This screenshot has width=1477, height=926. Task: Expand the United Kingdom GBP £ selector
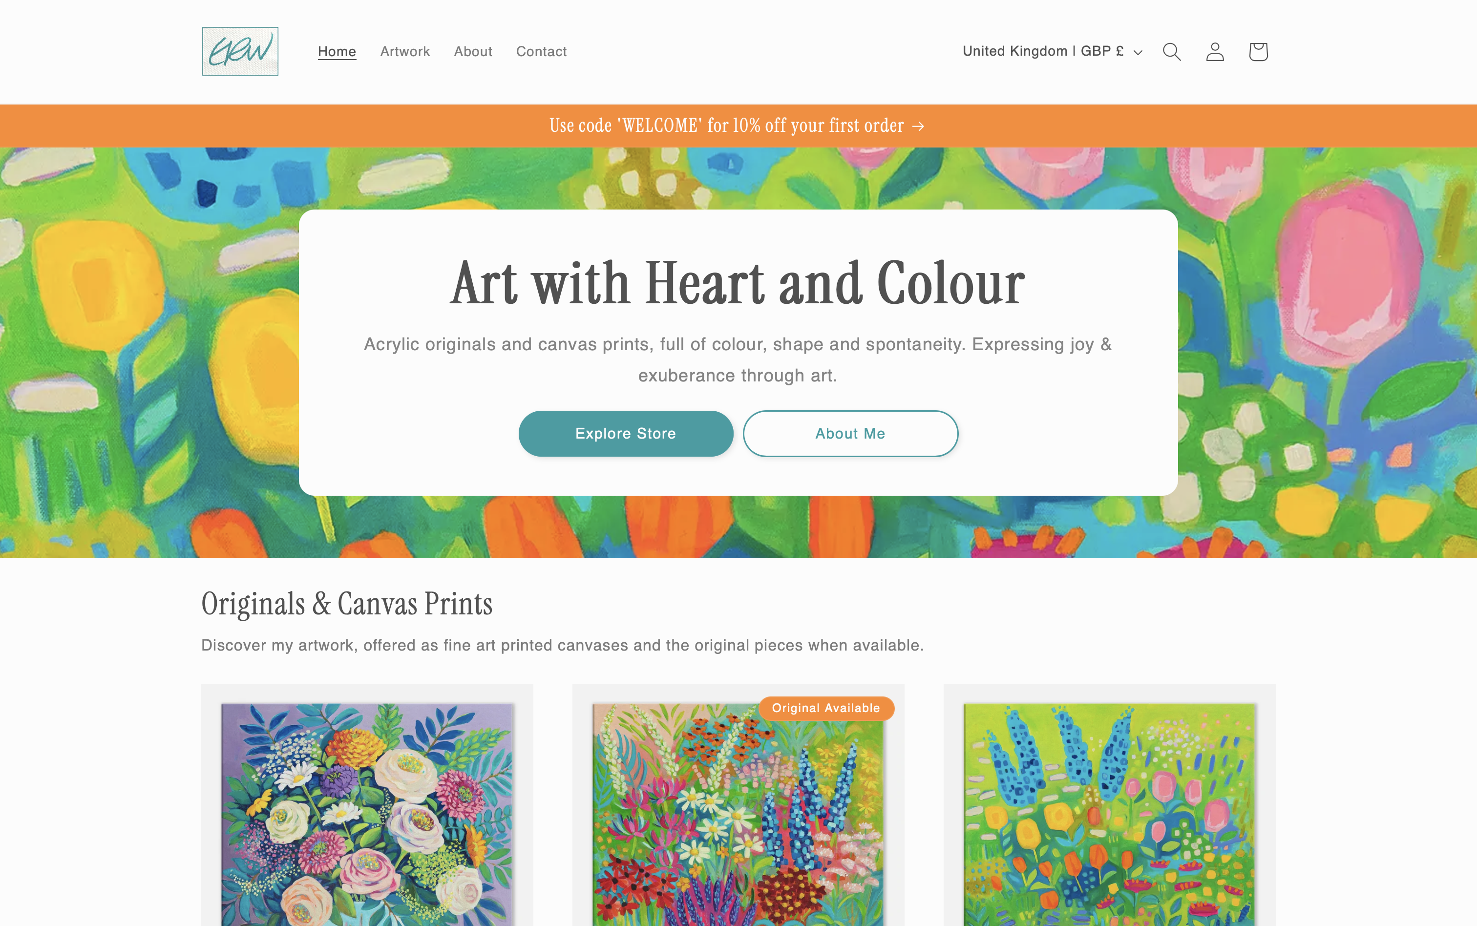[1053, 51]
